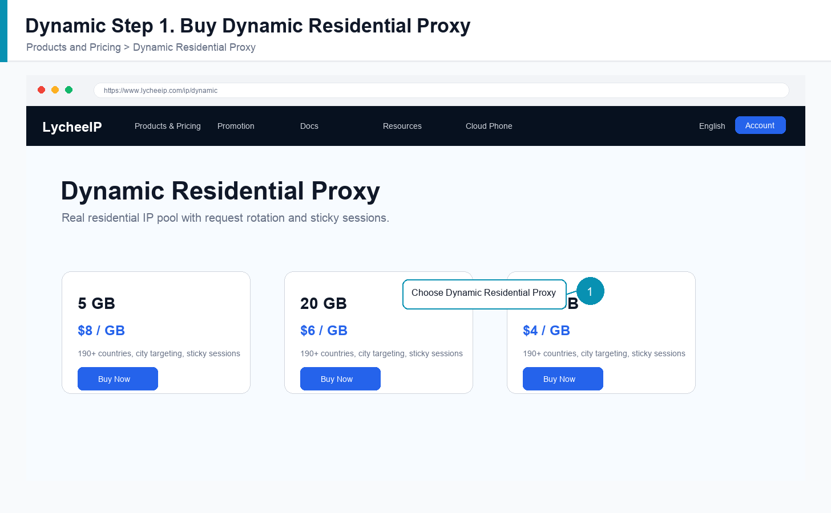Click Buy Now for 20 GB plan
This screenshot has width=831, height=513.
tap(340, 379)
